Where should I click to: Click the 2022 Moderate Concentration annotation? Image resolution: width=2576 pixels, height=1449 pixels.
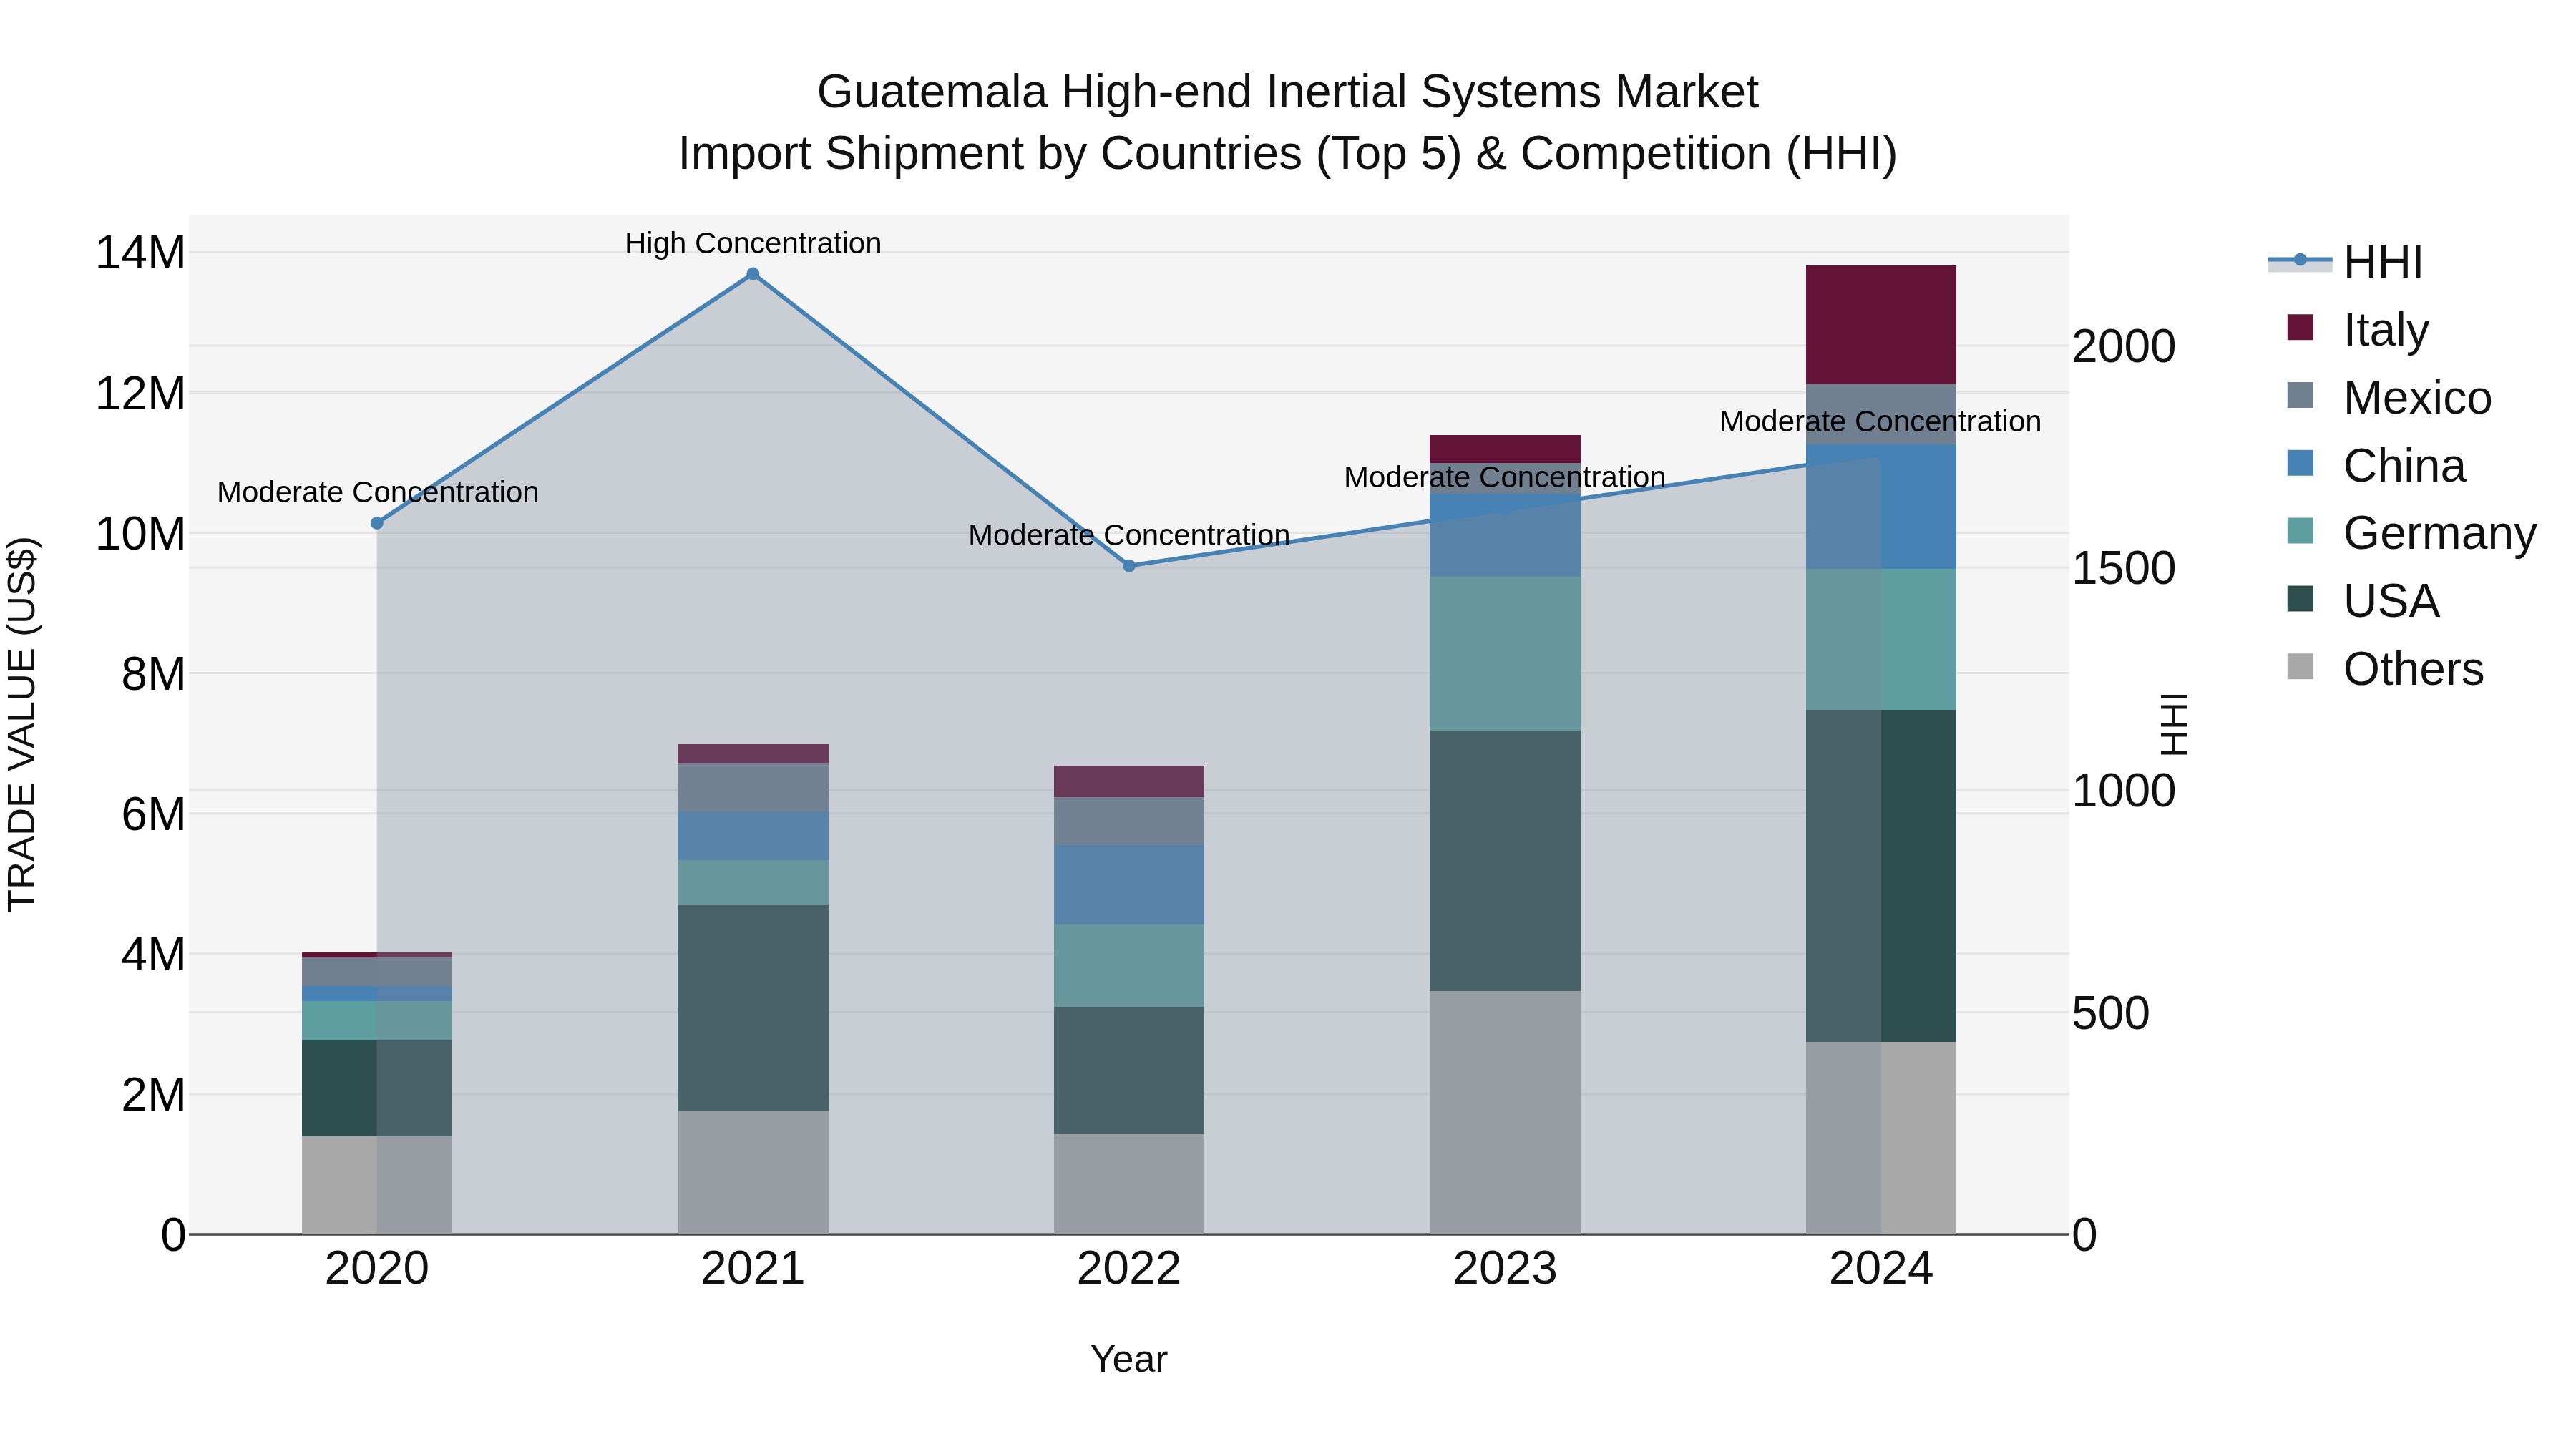click(1129, 535)
